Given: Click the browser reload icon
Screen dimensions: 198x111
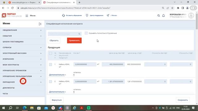Looking at the screenshot, I should 12,8.
